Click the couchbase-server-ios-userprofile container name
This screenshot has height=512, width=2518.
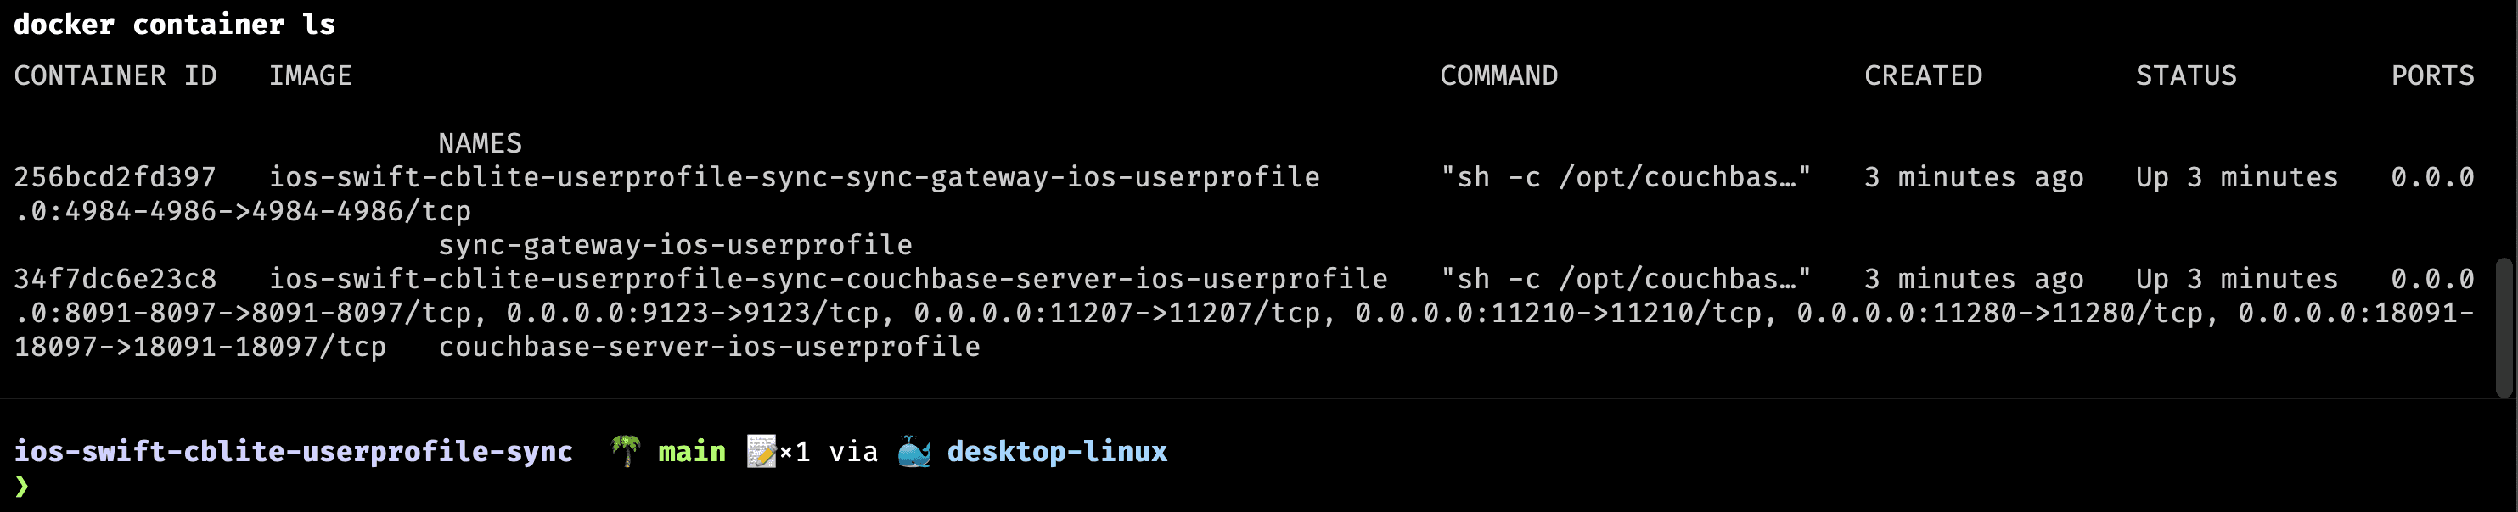[710, 346]
